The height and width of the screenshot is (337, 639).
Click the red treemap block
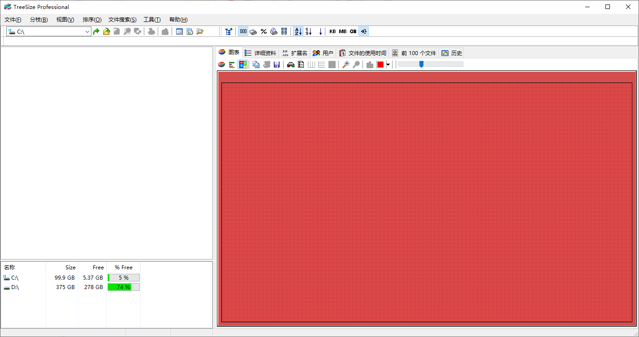tap(427, 202)
